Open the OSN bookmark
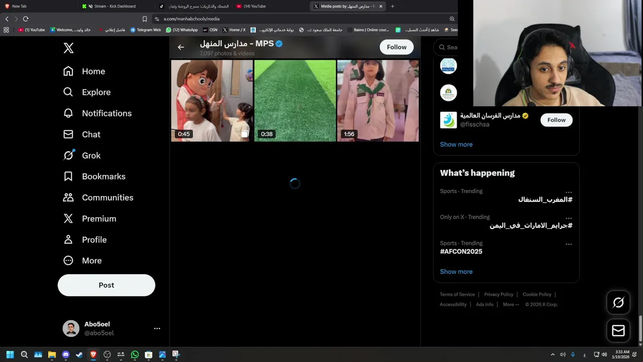 (x=210, y=30)
